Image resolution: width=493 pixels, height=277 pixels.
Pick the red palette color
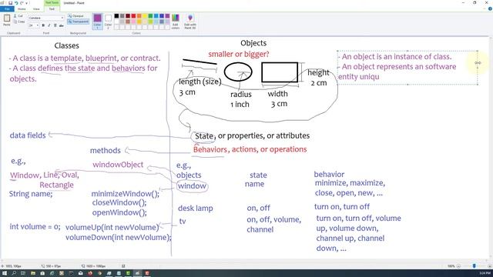[x=133, y=16]
